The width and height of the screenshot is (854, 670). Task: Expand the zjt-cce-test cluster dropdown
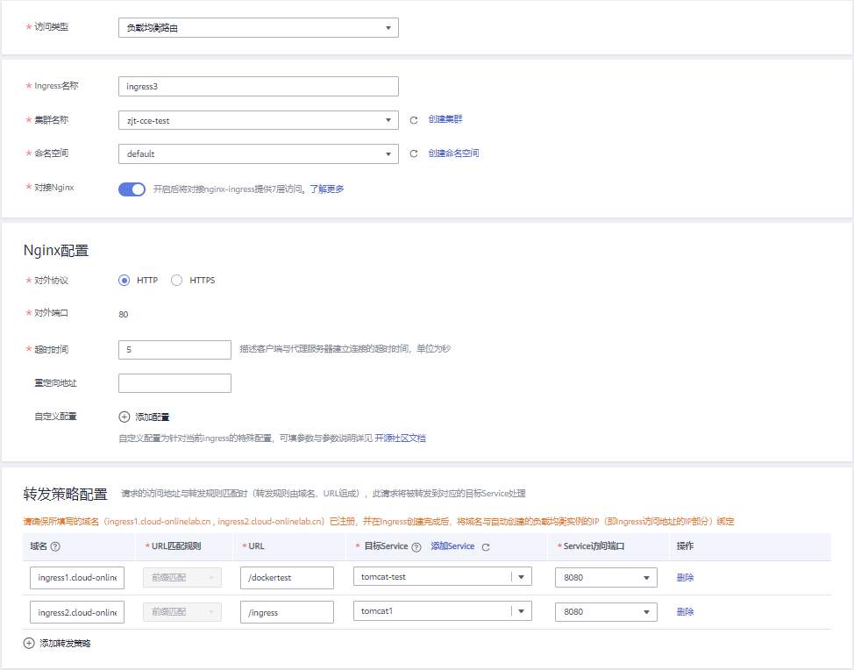coord(258,120)
